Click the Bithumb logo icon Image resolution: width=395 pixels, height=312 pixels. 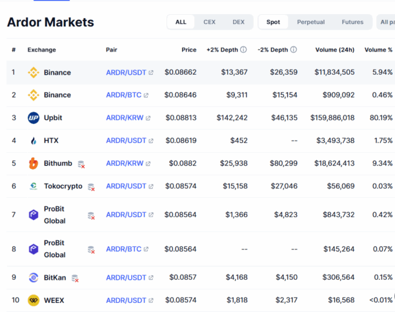pos(34,163)
